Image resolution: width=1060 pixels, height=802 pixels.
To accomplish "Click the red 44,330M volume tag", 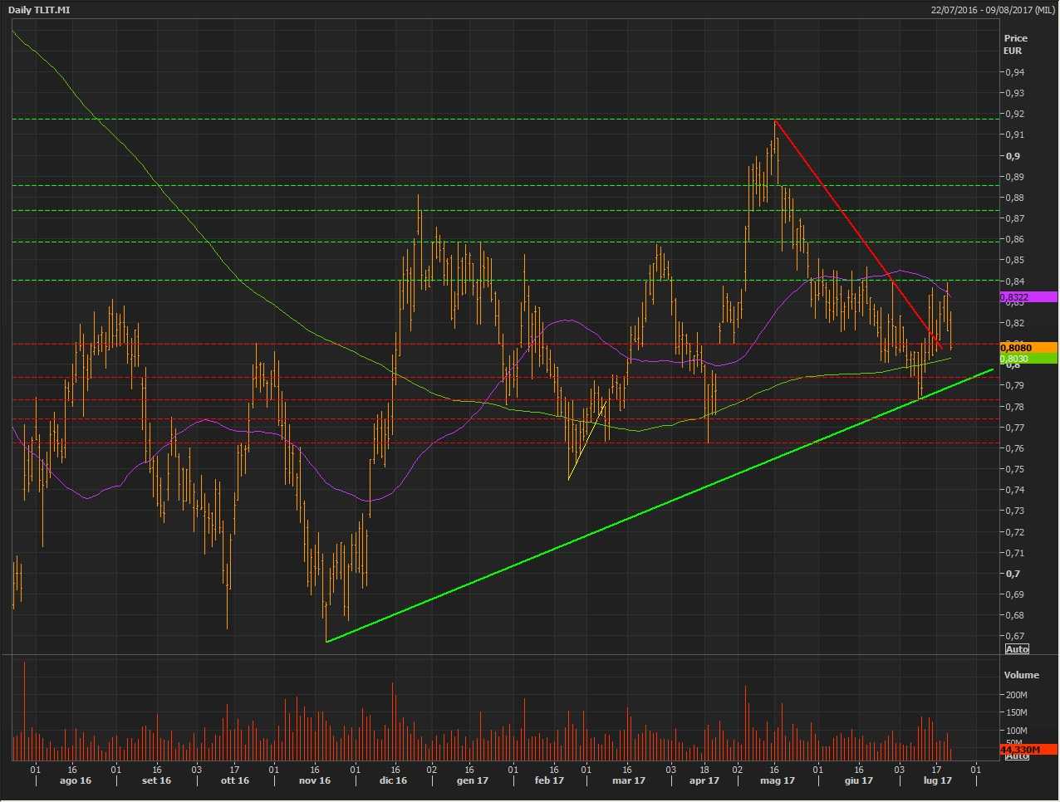I will [x=1028, y=749].
